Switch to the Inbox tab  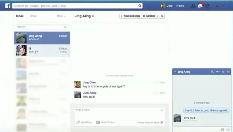20,16
